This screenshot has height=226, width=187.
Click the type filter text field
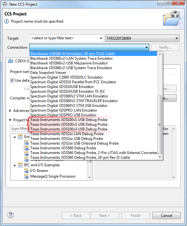coord(20,129)
